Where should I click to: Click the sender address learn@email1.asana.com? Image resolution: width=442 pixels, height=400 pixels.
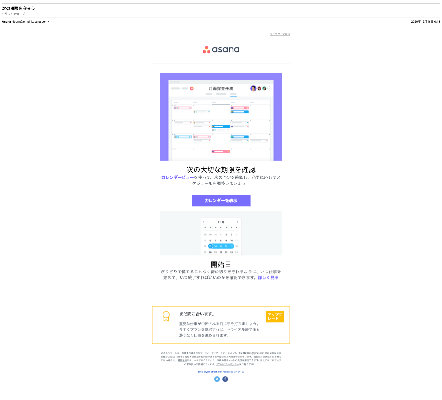30,22
